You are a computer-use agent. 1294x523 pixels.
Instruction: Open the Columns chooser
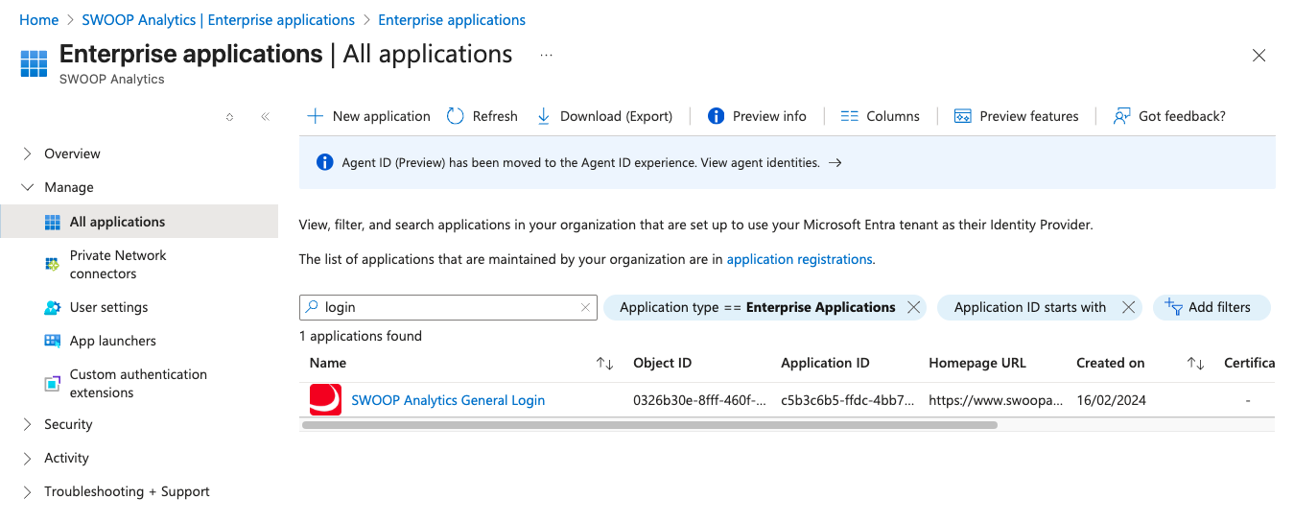tap(880, 116)
